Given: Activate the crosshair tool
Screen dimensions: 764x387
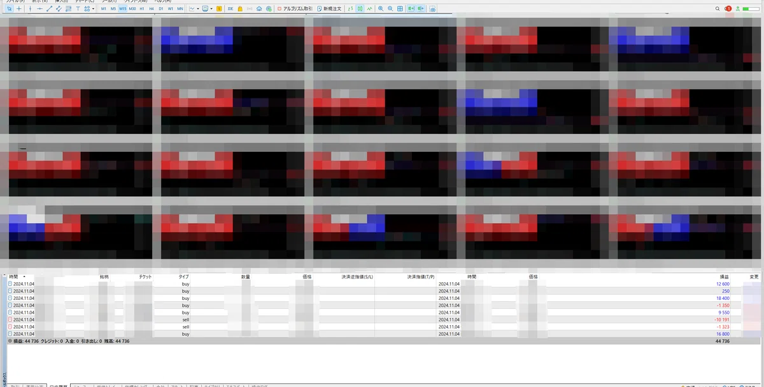Looking at the screenshot, I should [19, 9].
